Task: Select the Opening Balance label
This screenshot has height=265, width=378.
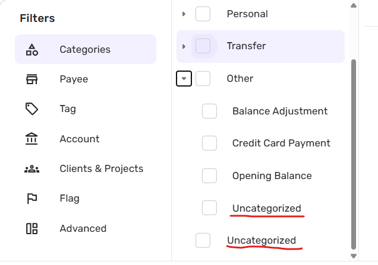Action: click(x=272, y=176)
